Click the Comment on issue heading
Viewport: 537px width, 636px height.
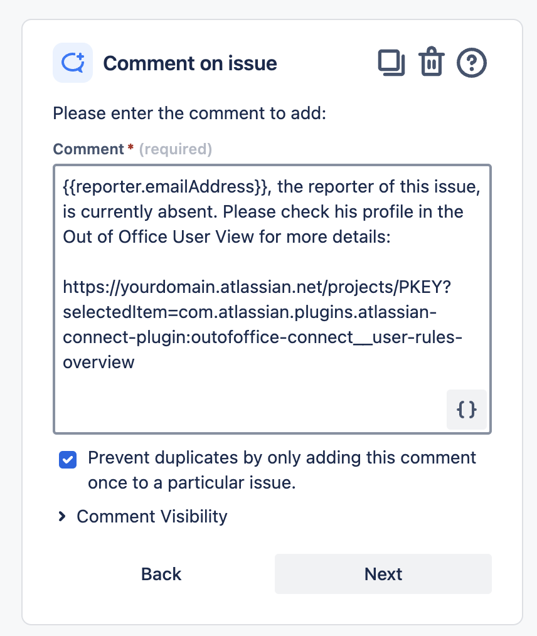pyautogui.click(x=190, y=63)
